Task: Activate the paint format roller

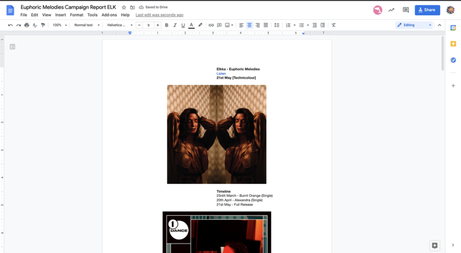Action: 43,25
